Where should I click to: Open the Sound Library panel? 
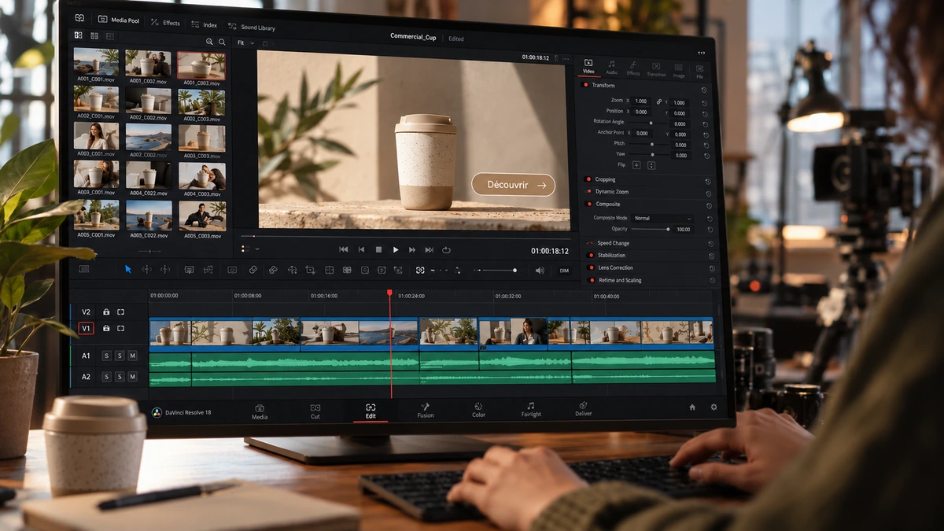pyautogui.click(x=253, y=28)
